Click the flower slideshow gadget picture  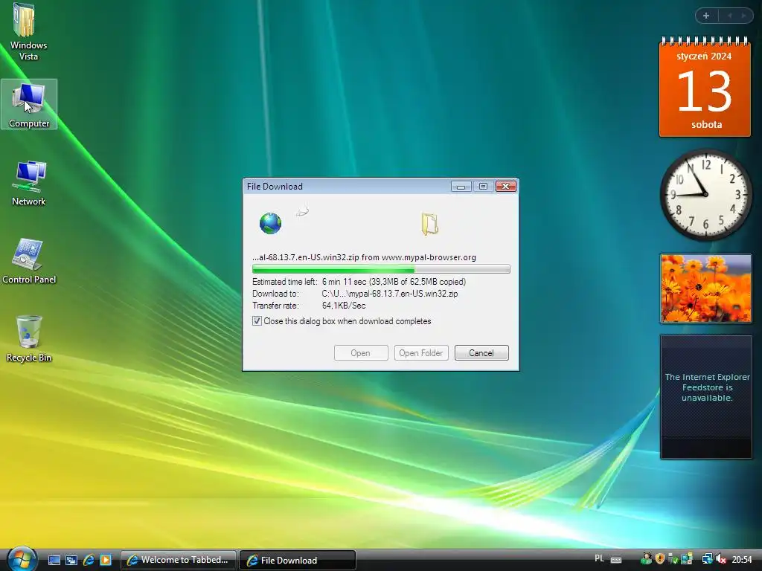click(x=705, y=288)
